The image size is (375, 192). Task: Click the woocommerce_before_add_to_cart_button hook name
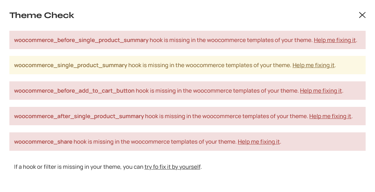click(x=74, y=91)
